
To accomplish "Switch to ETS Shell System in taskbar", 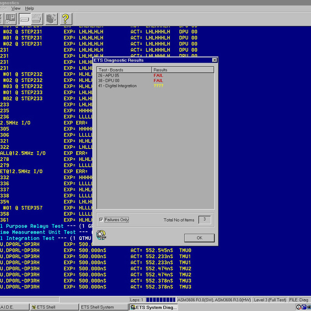I will tap(103, 307).
